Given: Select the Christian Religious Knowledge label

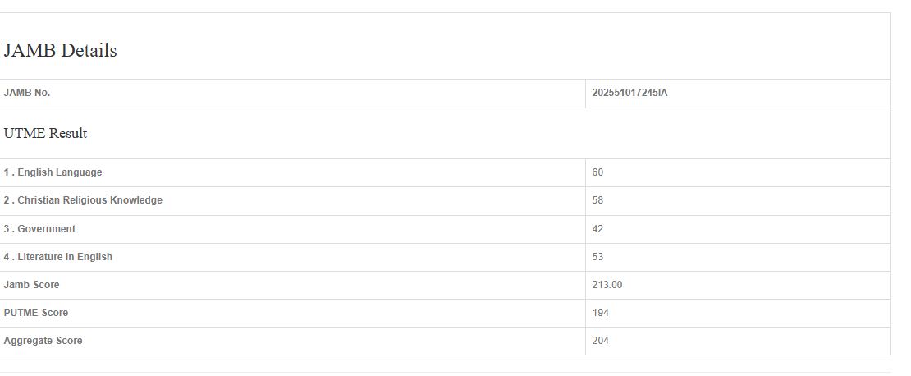Looking at the screenshot, I should point(83,200).
